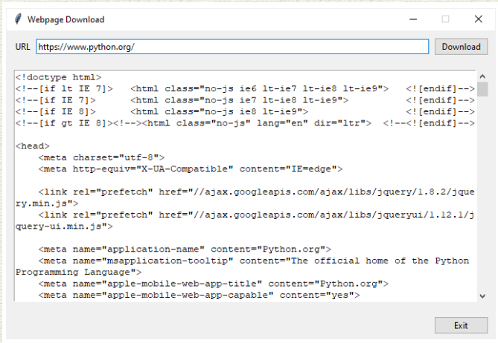Click the 'if IE 7]>' comment line
Viewport: 498px width, 343px height.
[x=245, y=100]
